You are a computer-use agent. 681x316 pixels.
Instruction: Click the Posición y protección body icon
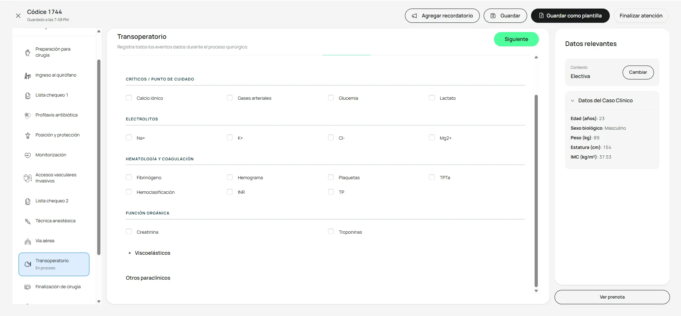pyautogui.click(x=28, y=135)
